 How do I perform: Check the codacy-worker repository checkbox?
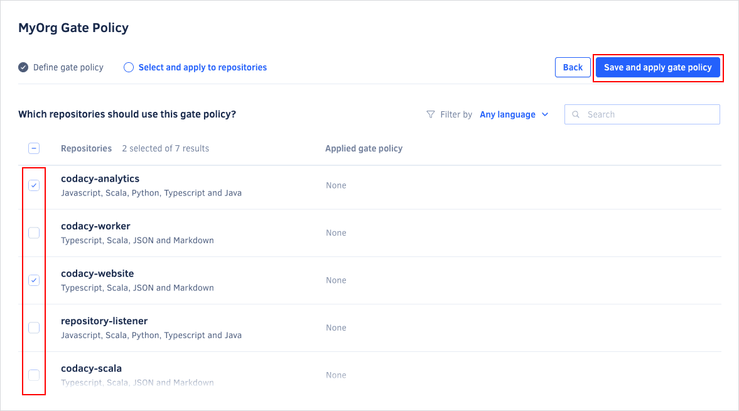point(34,233)
